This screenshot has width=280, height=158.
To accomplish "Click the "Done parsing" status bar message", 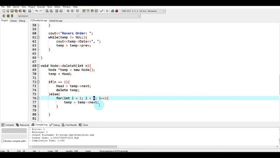I will [114, 151].
